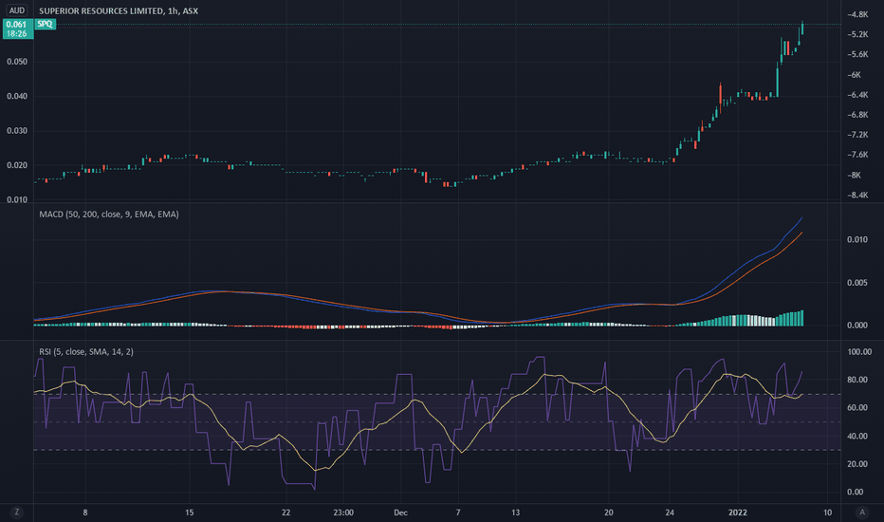
Task: Click the 7 date label on time axis
Action: tap(458, 513)
